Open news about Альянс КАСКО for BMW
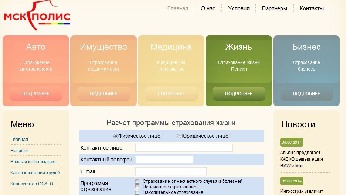This screenshot has width=346, height=195. pos(302,159)
